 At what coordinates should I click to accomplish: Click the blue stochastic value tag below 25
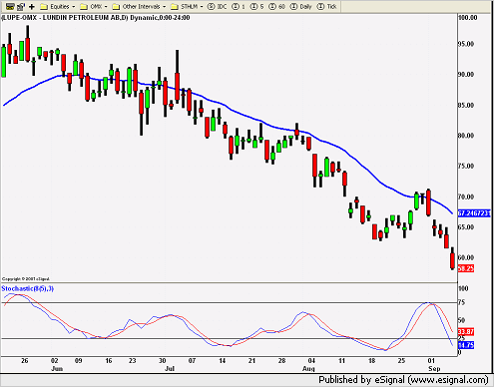[466, 345]
